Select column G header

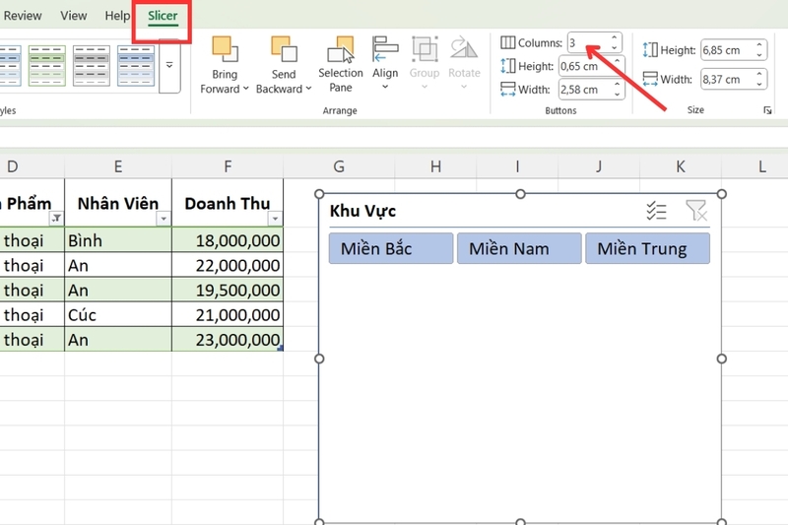pyautogui.click(x=339, y=166)
